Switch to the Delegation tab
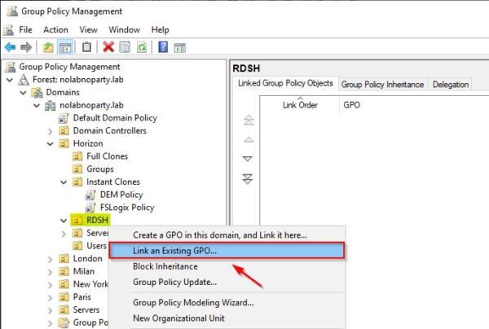489x329 pixels. pos(451,85)
